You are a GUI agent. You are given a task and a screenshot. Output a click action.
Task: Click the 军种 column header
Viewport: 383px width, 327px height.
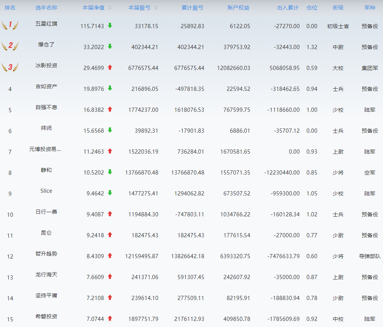click(x=370, y=8)
